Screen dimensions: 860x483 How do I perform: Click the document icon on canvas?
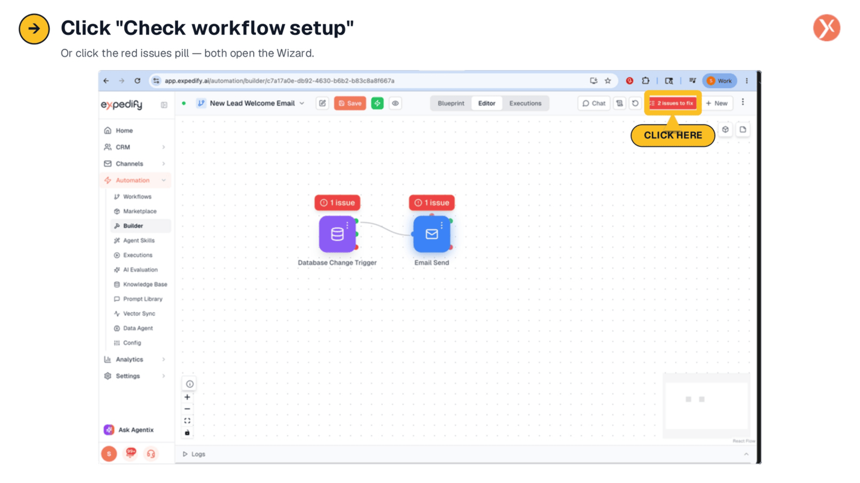tap(743, 129)
